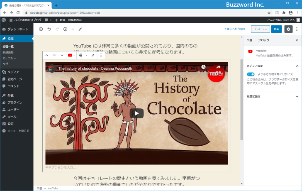The height and width of the screenshot is (191, 302).
Task: Open content structure info icon
Action: [65, 29]
